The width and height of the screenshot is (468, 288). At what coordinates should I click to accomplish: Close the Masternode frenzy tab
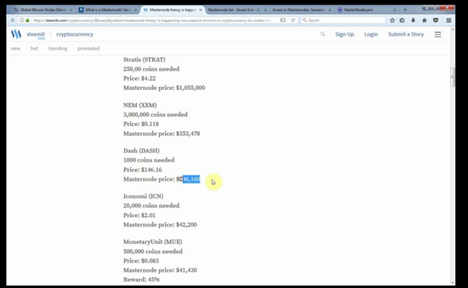point(200,10)
